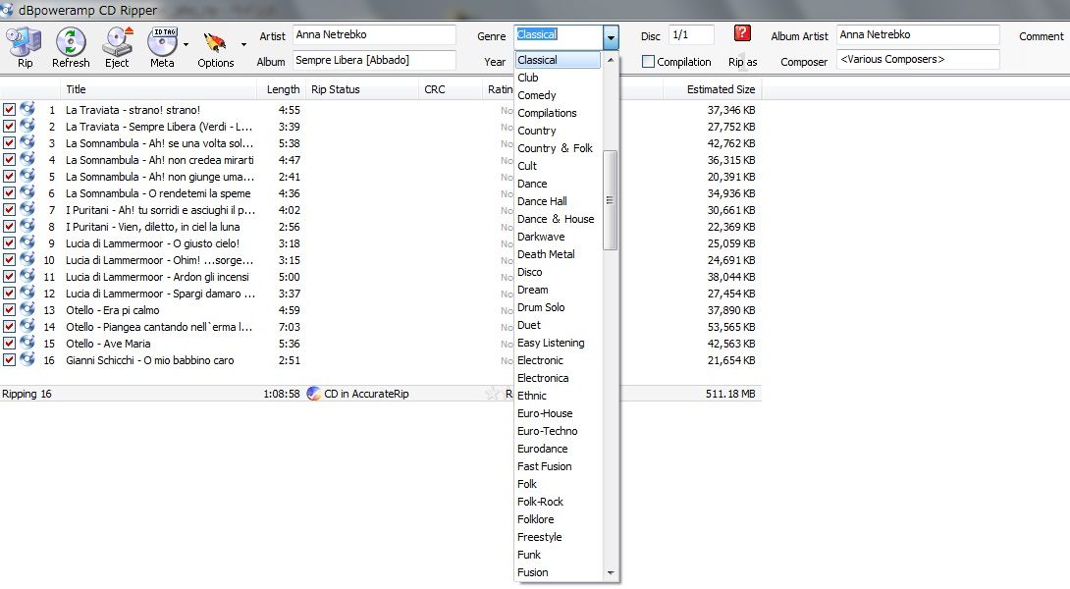Click the CD icon beside track 5
1070x589 pixels.
pyautogui.click(x=27, y=176)
